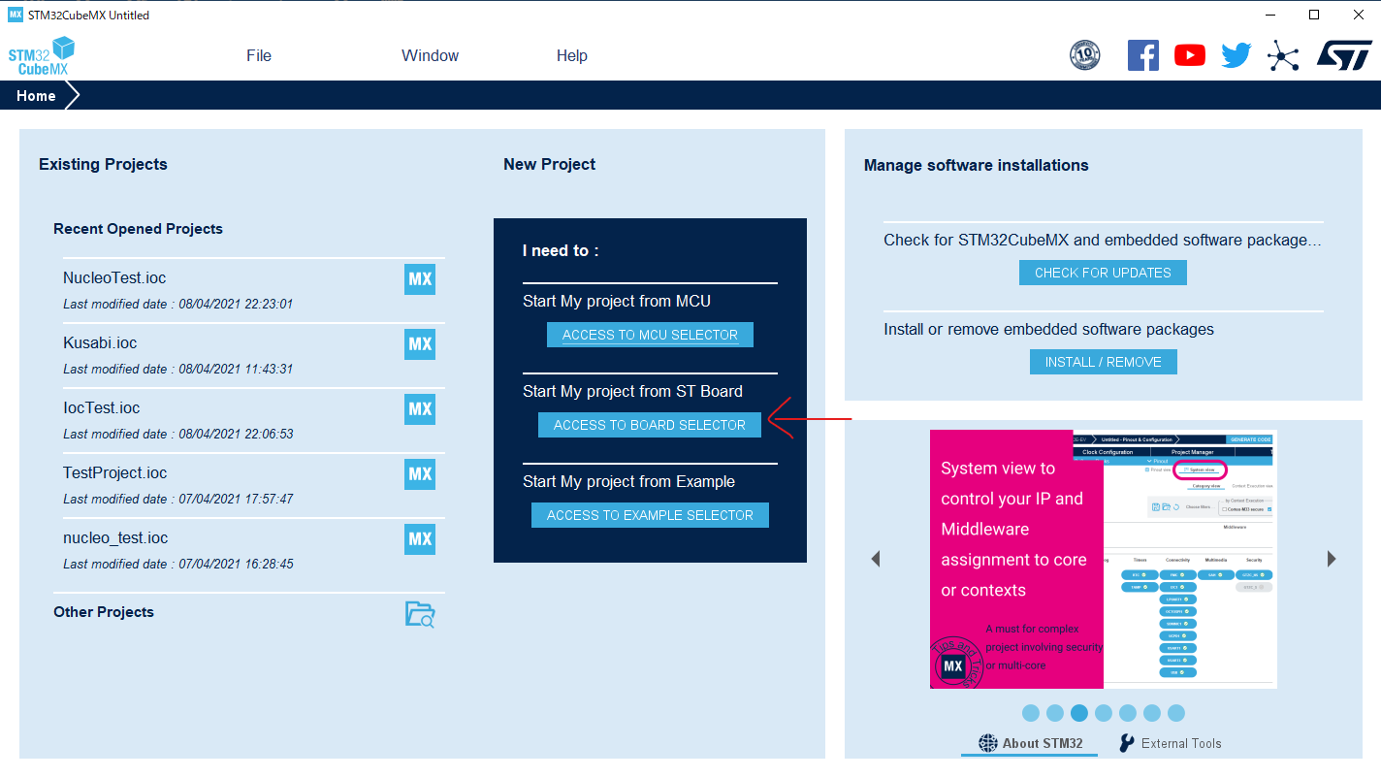Click NucleoTest.ioc last modified date text
This screenshot has height=778, width=1381.
pyautogui.click(x=178, y=304)
